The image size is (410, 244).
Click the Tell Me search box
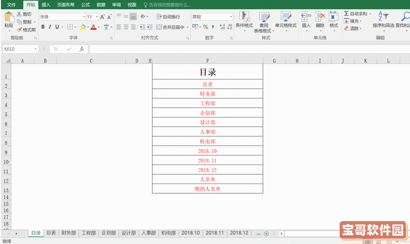click(x=167, y=5)
